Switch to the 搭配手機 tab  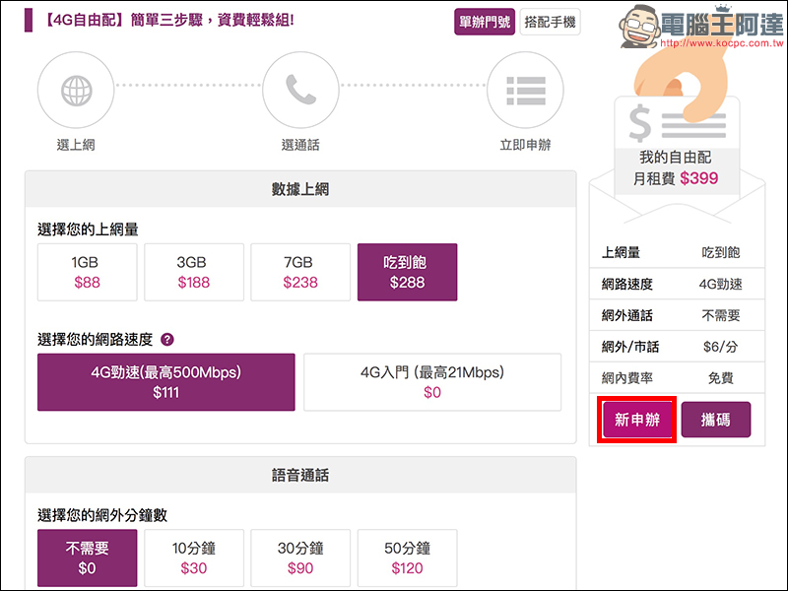[551, 22]
